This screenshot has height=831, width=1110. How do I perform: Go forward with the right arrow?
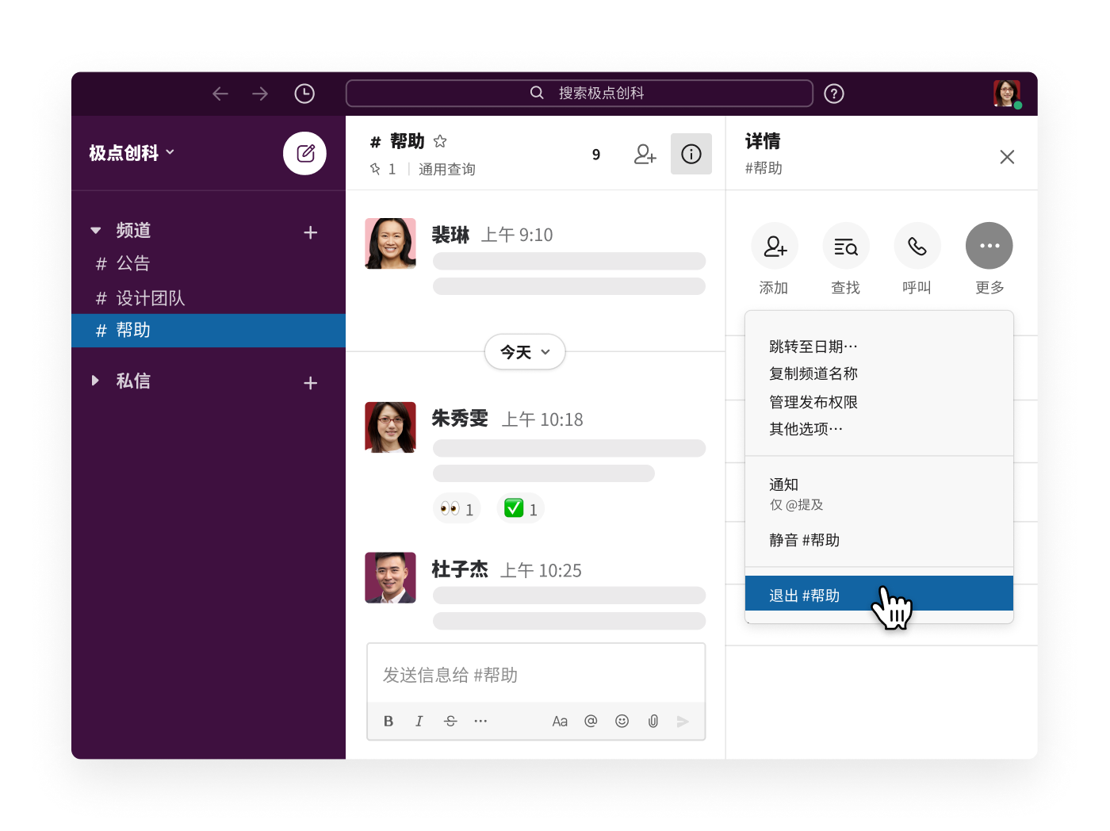(x=260, y=94)
